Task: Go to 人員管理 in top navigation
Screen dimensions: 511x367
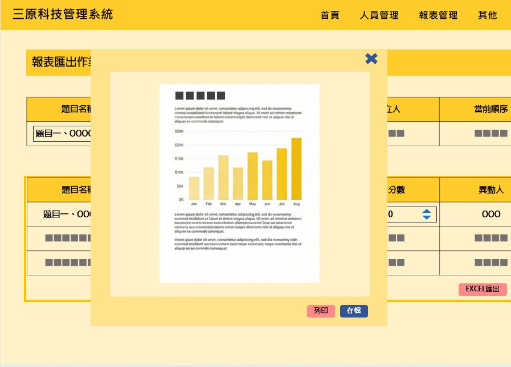Action: [x=379, y=15]
